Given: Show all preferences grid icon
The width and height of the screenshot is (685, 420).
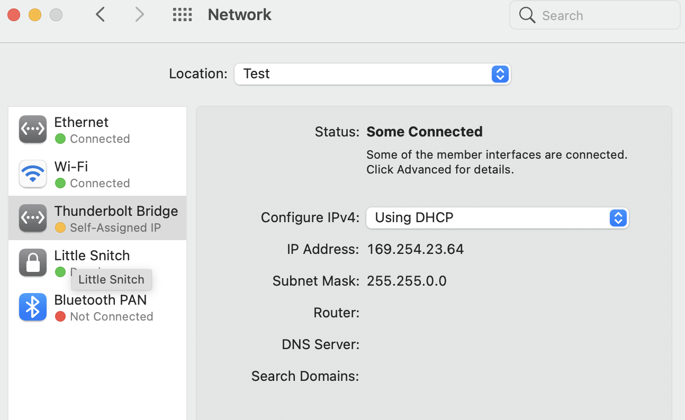Looking at the screenshot, I should pos(182,15).
